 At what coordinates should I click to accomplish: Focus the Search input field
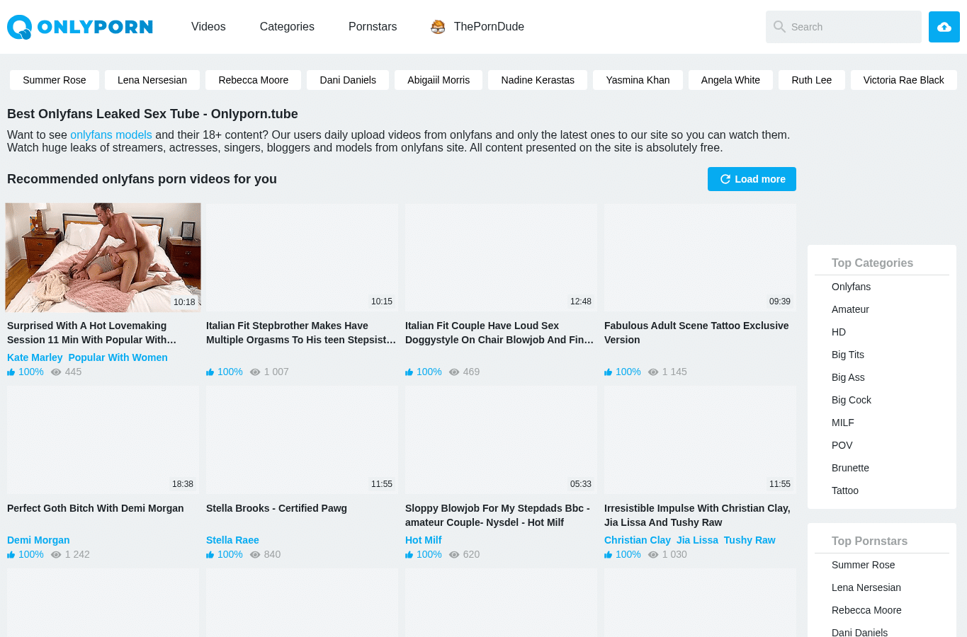(x=844, y=27)
